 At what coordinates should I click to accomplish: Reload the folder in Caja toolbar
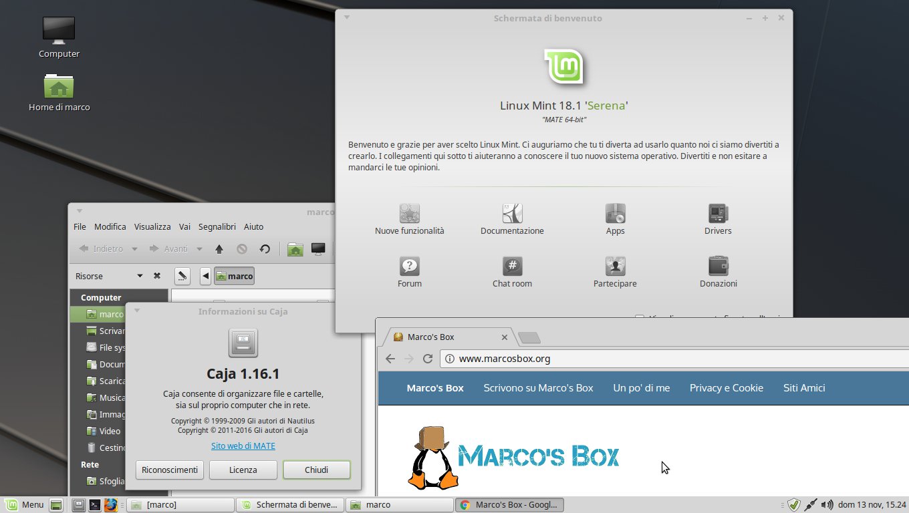point(265,249)
